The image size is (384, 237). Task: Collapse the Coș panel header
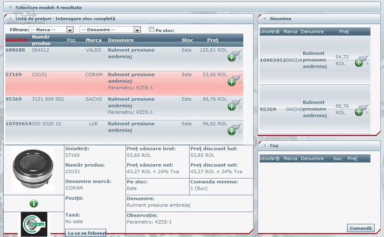click(x=319, y=145)
